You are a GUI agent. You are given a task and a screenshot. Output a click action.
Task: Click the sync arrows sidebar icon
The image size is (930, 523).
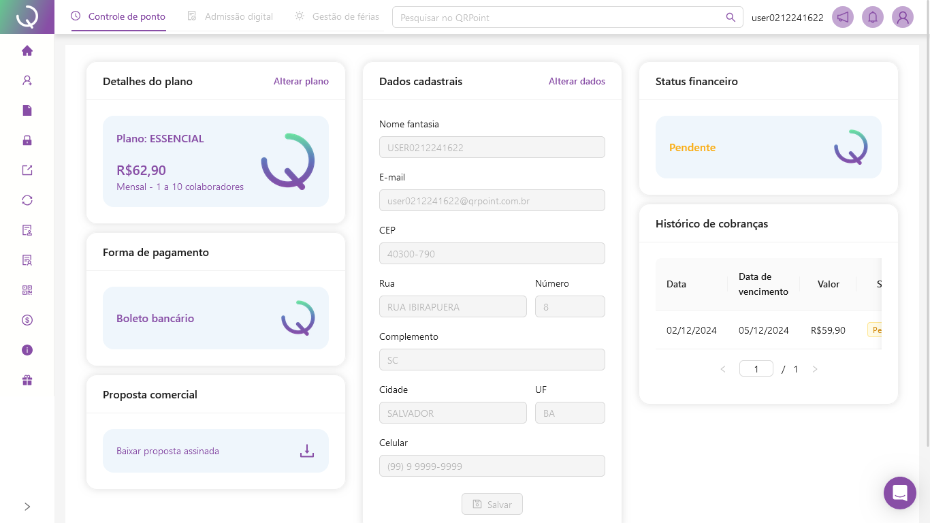pos(27,200)
